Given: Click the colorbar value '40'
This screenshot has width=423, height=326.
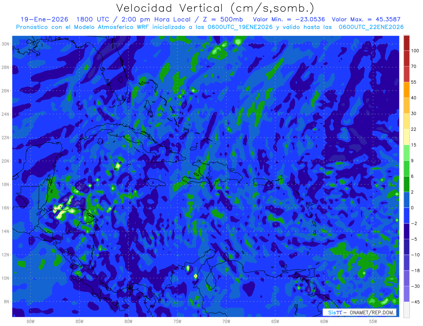Looking at the screenshot, I should pyautogui.click(x=414, y=98).
